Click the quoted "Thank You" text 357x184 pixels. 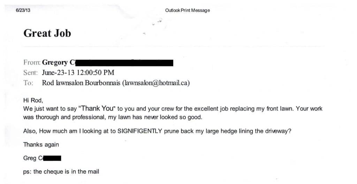pyautogui.click(x=97, y=108)
